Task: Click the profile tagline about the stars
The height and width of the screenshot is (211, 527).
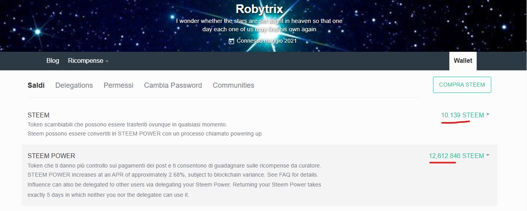Action: pos(259,25)
